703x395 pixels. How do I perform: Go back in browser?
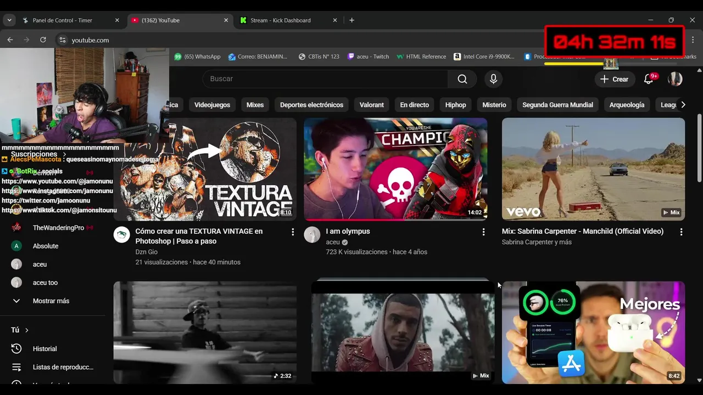click(10, 40)
